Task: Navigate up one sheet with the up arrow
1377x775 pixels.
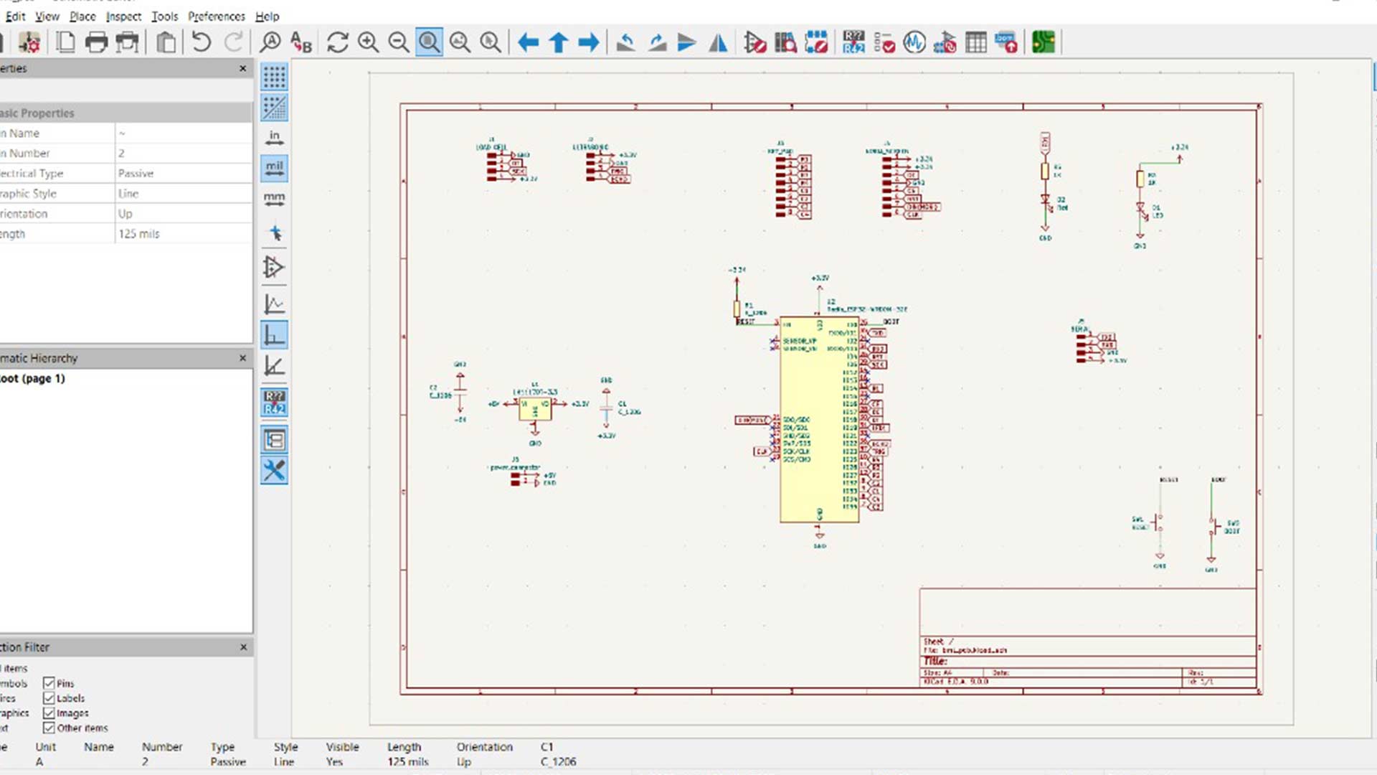Action: pos(559,42)
